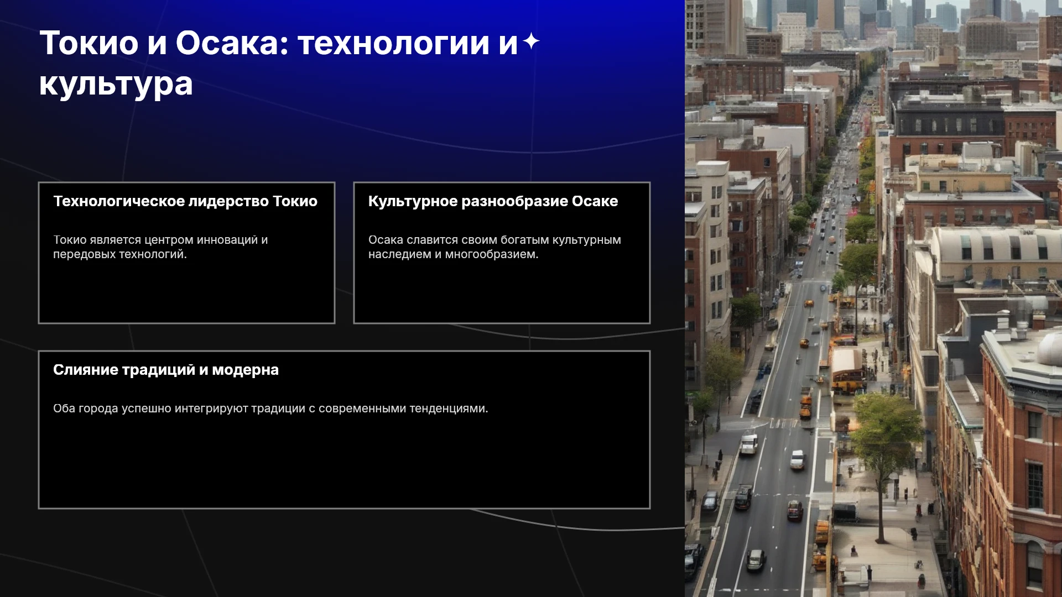
Task: Select heading «Культурное разнообразие Осаке»
Action: click(x=493, y=201)
